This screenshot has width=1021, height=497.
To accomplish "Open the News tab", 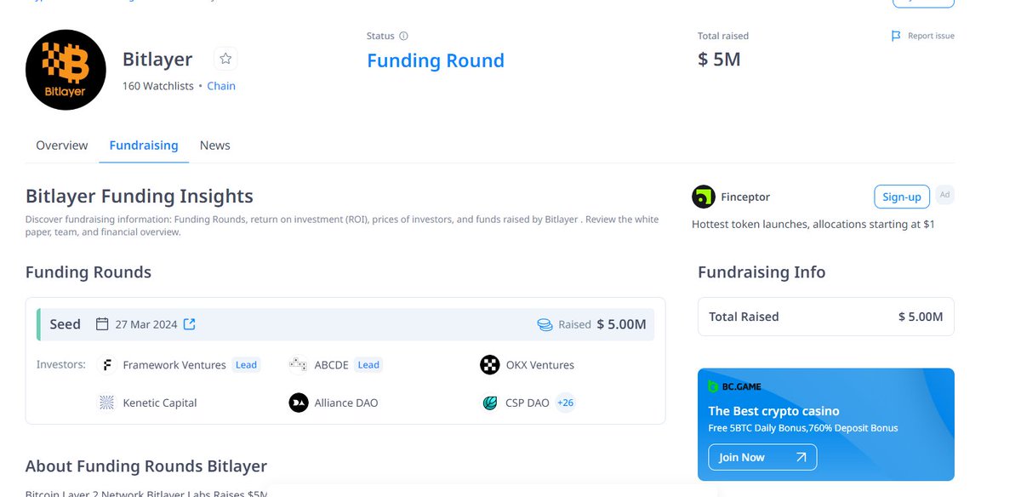I will point(215,146).
